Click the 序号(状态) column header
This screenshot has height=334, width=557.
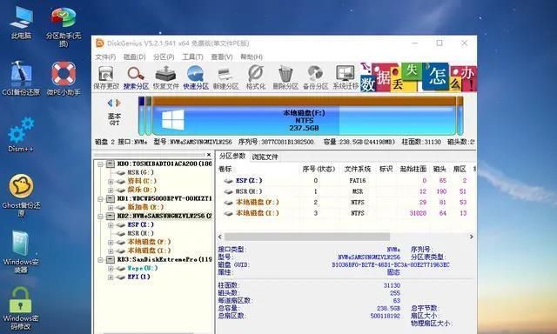[x=319, y=170]
